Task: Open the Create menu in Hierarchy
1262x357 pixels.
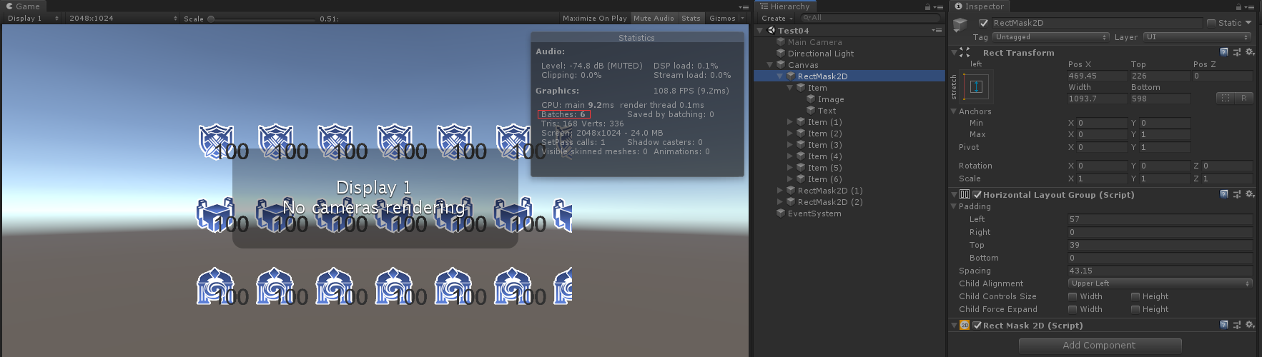Action: click(776, 18)
